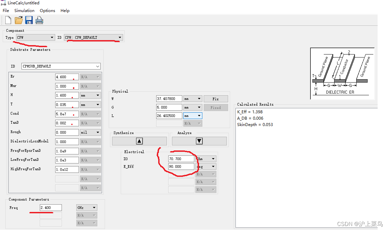Screen dimensions: 388x230
Task: Click the SkinDepth = 0.053 result
Action: coord(255,125)
